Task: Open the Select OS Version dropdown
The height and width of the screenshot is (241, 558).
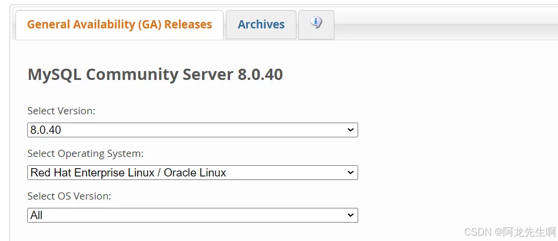Action: click(192, 216)
